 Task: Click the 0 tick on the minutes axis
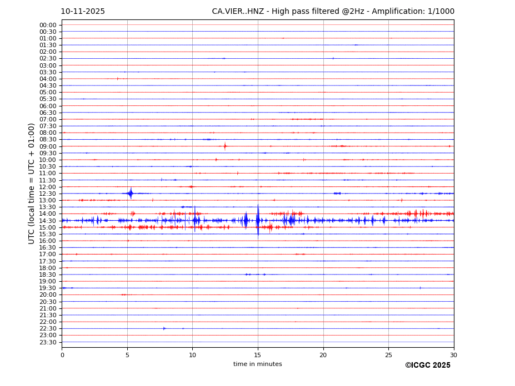62,355
